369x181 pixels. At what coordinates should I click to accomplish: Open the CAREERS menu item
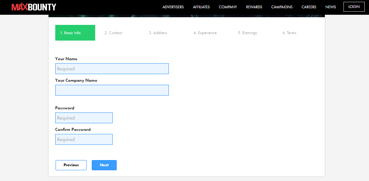309,7
